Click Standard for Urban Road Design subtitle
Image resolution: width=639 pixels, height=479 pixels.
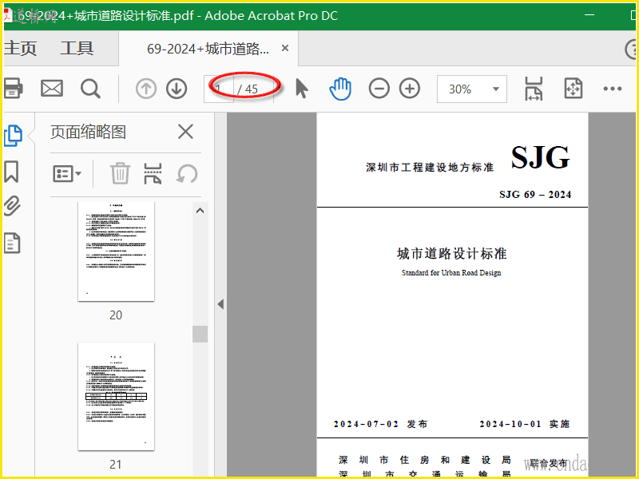(x=451, y=273)
